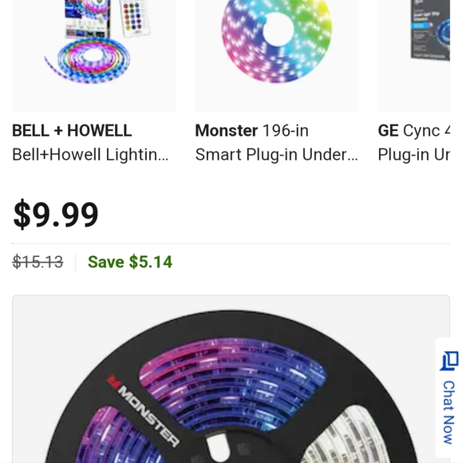Click the purple LED strip section on reel
Viewport: 462px width, 463px height.
(x=233, y=384)
